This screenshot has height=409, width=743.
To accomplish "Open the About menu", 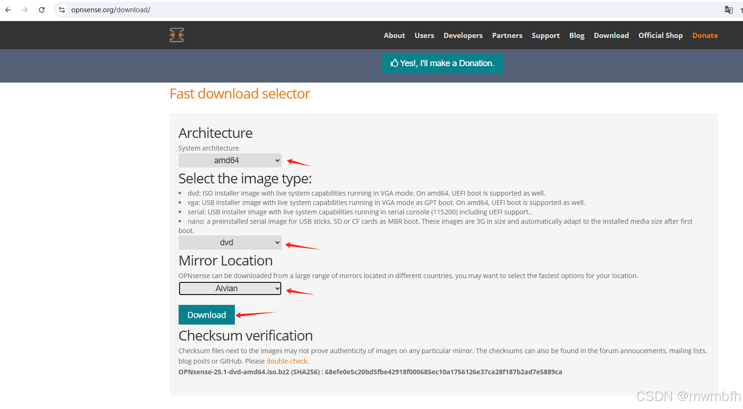I will [394, 36].
